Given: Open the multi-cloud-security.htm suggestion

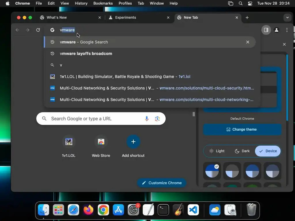Looking at the screenshot, I should point(150,88).
